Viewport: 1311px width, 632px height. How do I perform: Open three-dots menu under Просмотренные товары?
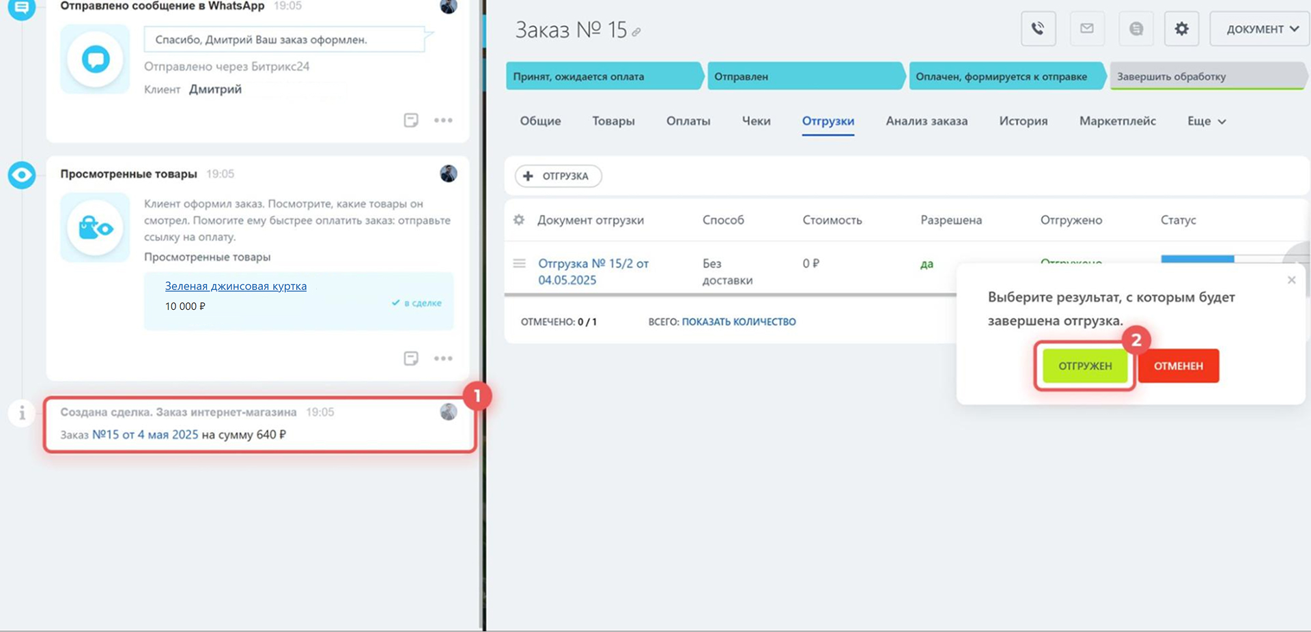pyautogui.click(x=443, y=358)
